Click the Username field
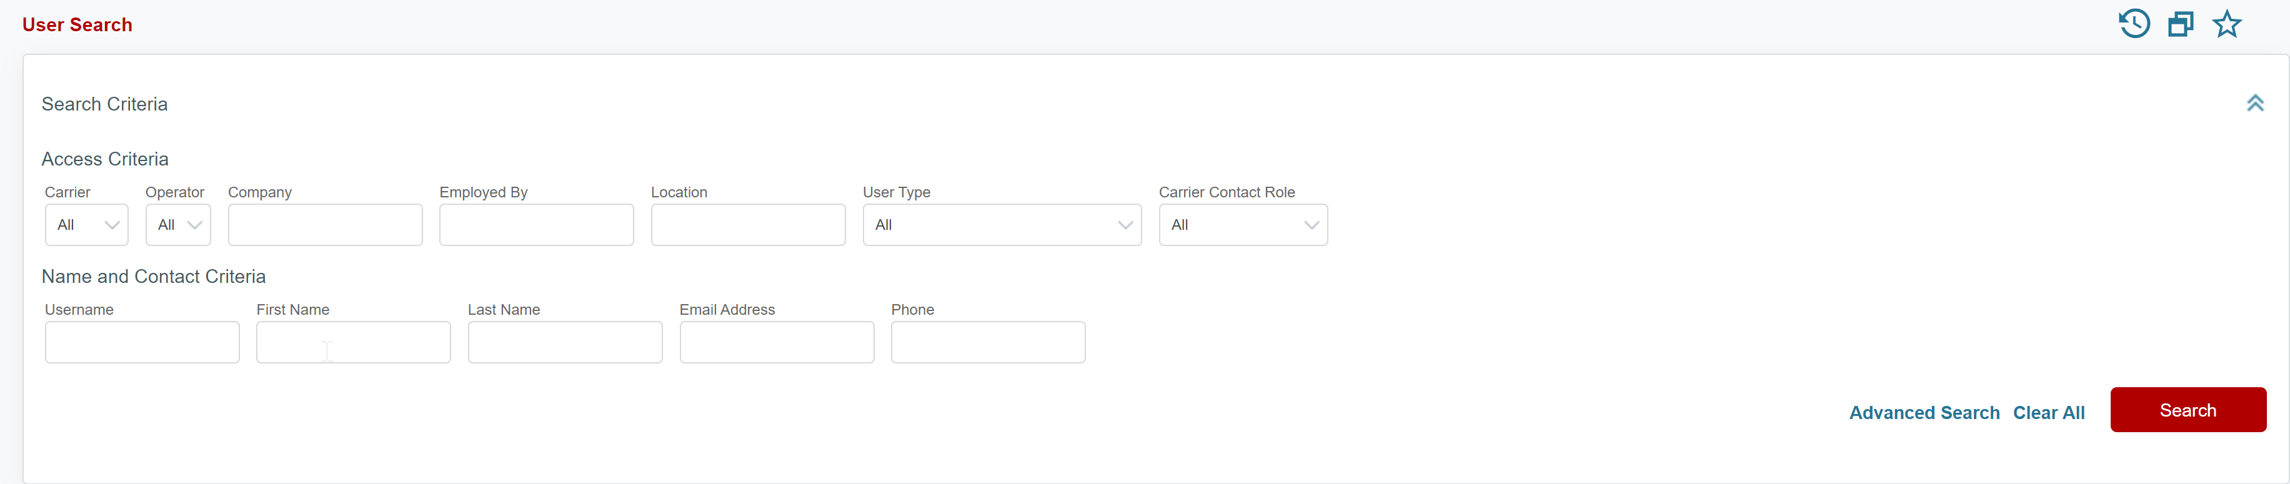The image size is (2290, 484). coord(141,342)
